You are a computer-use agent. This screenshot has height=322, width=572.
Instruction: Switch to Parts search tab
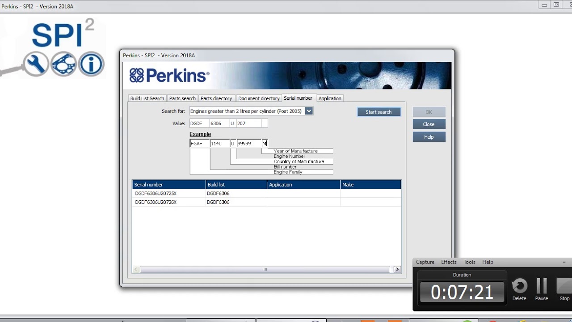(x=182, y=98)
